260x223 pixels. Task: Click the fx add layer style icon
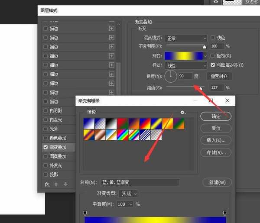tap(47, 184)
